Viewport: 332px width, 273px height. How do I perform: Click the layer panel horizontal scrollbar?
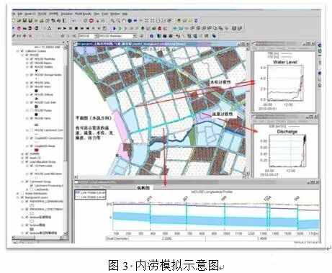point(37,238)
